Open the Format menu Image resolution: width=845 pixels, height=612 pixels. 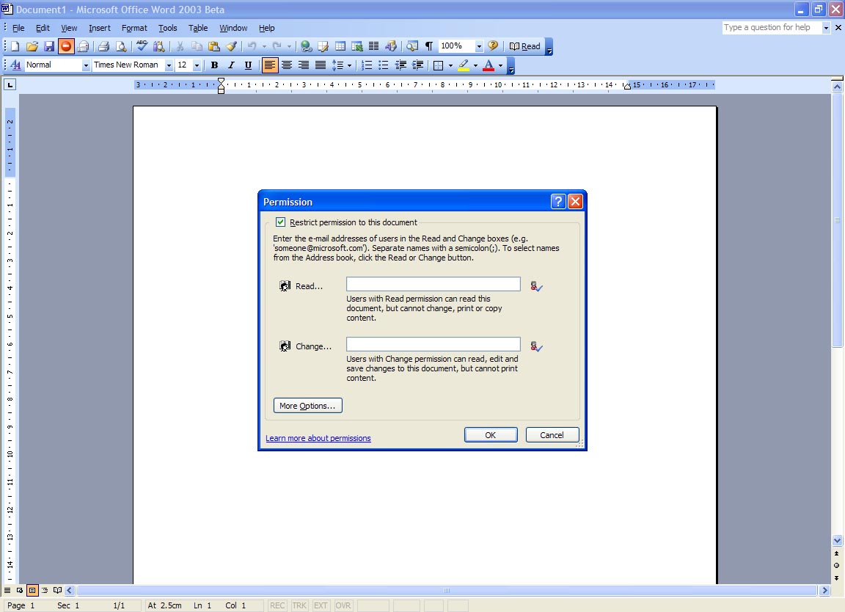(134, 28)
